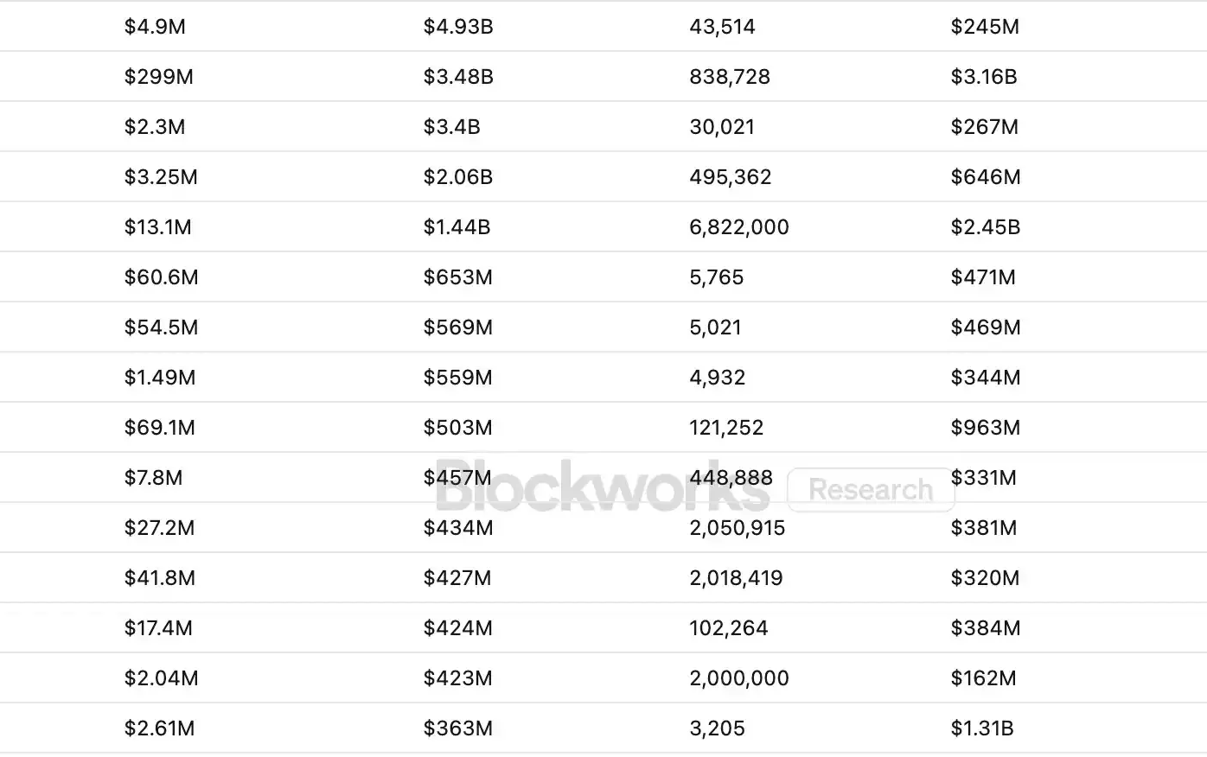Select the 121,252 cell
The image size is (1207, 757).
pyautogui.click(x=726, y=428)
